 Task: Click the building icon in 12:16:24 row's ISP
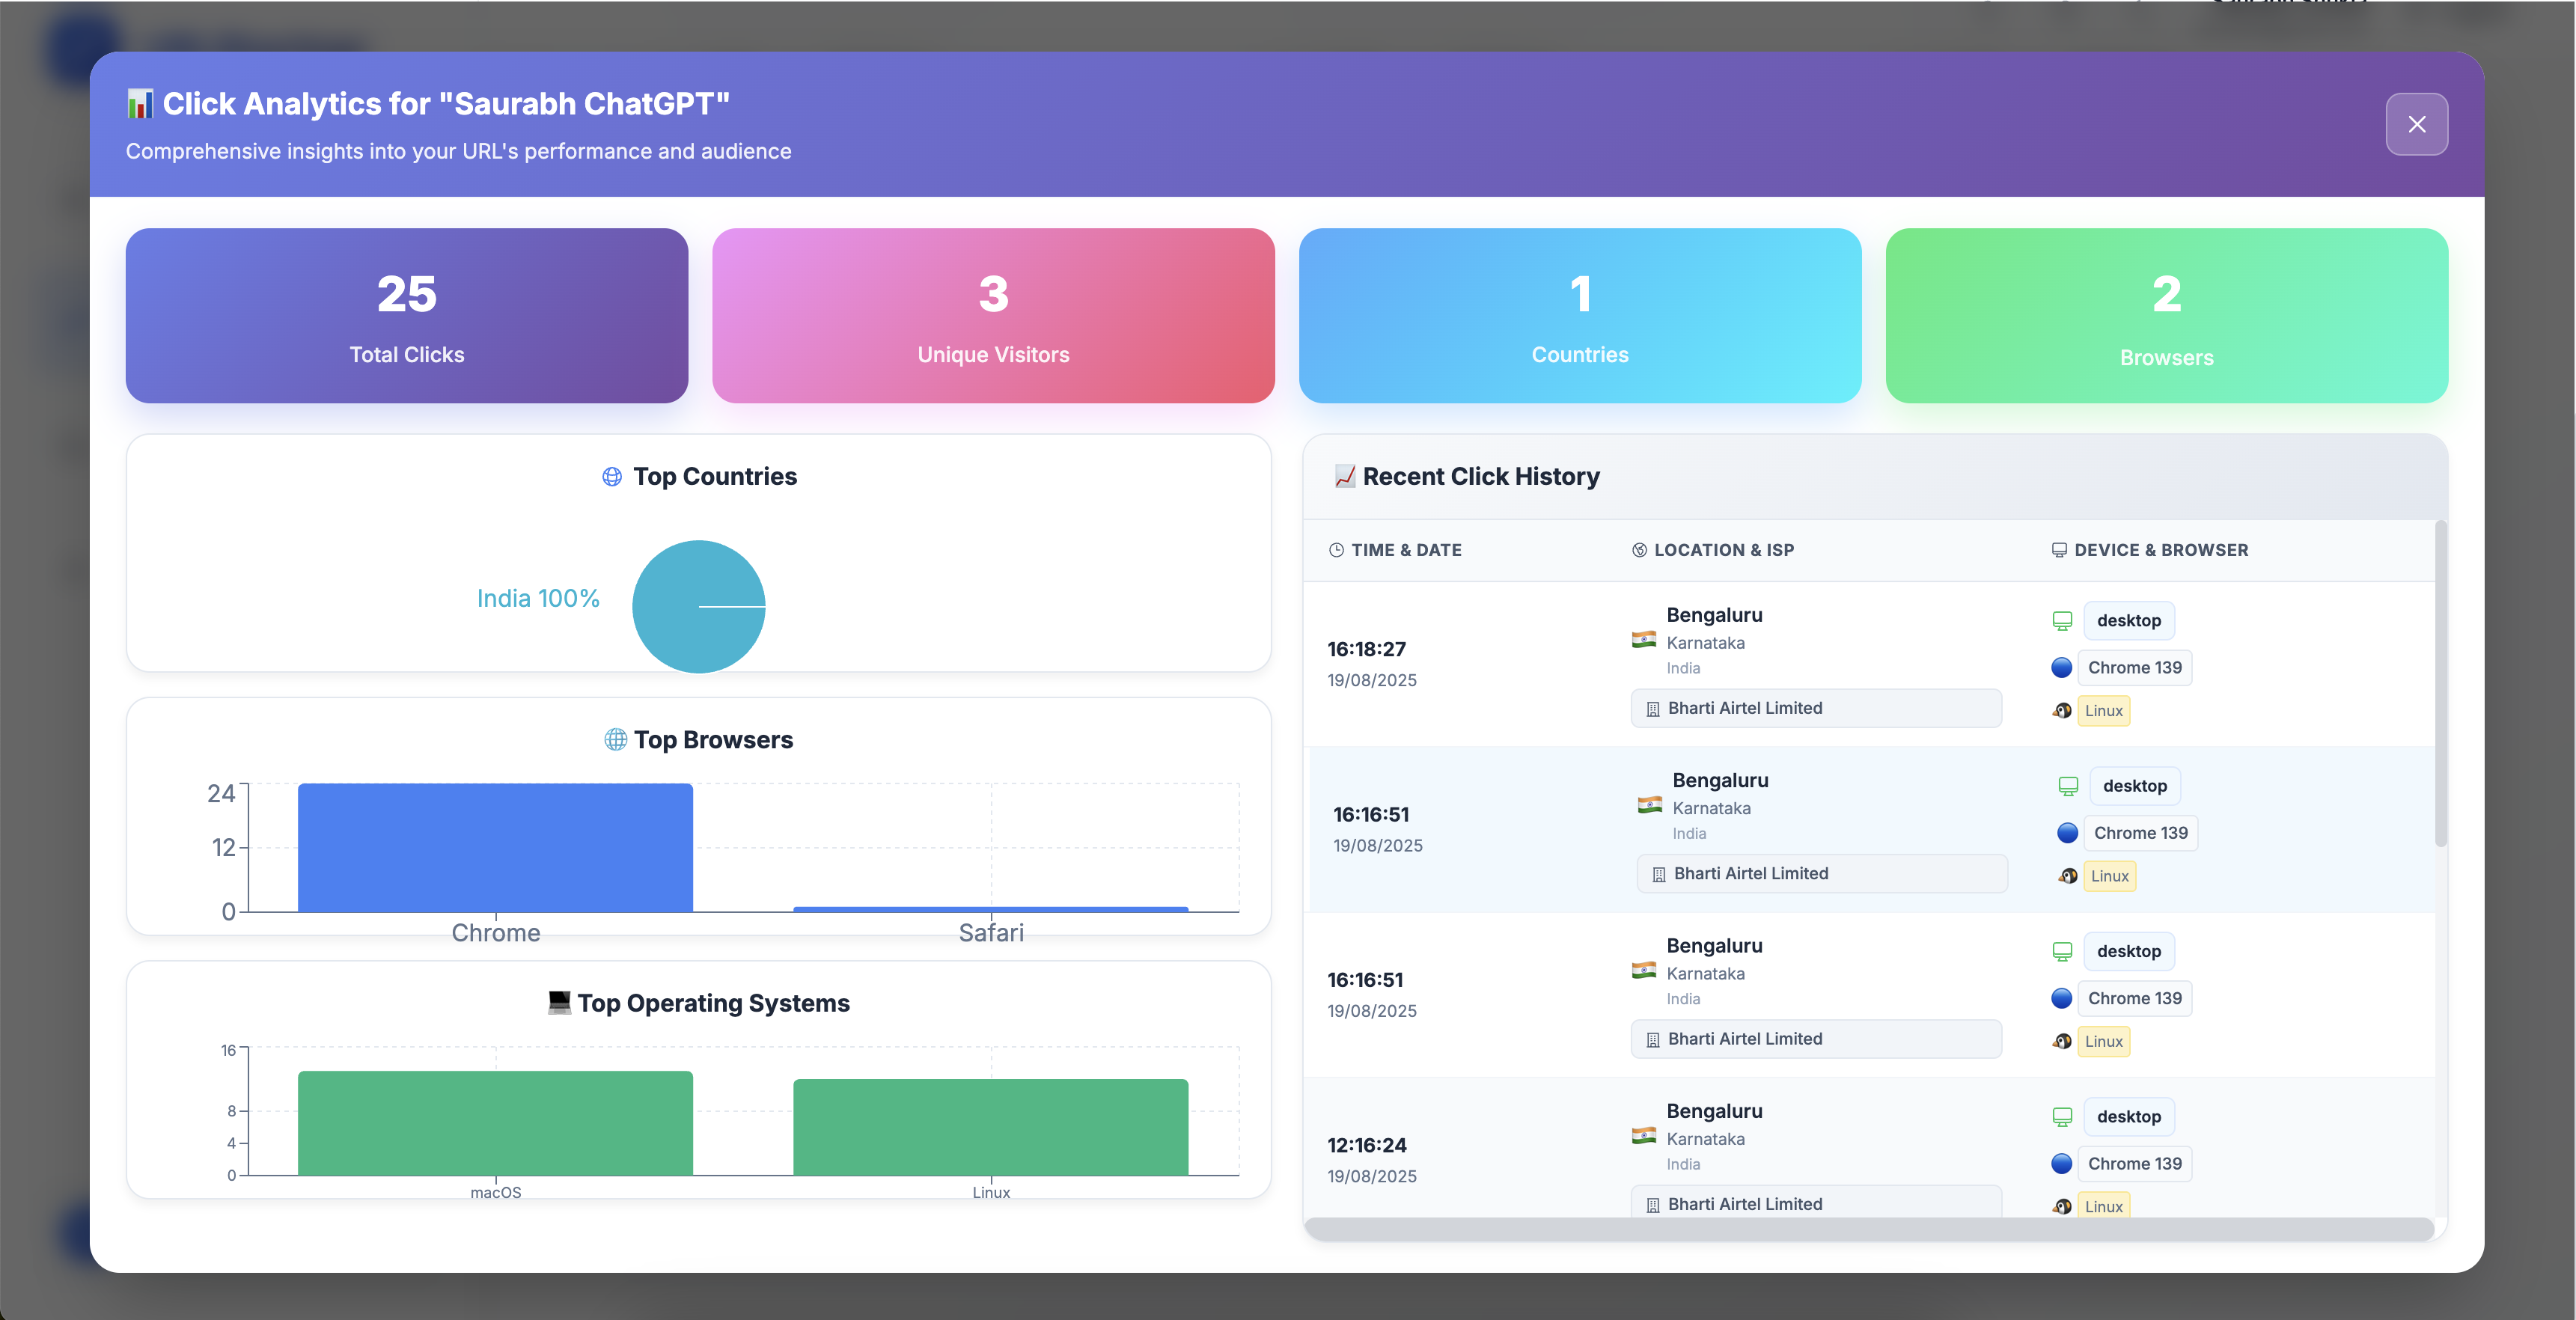1652,1205
